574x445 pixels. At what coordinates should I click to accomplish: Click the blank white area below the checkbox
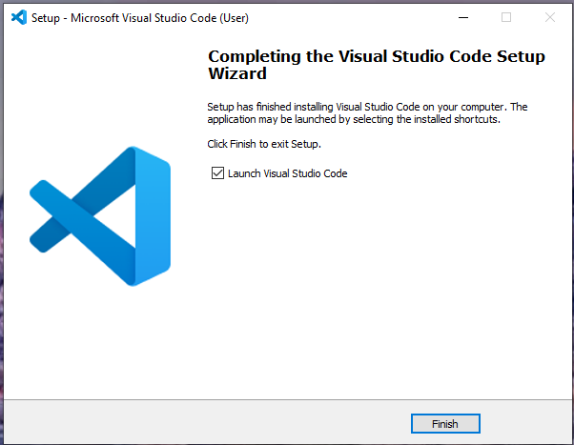(372, 286)
